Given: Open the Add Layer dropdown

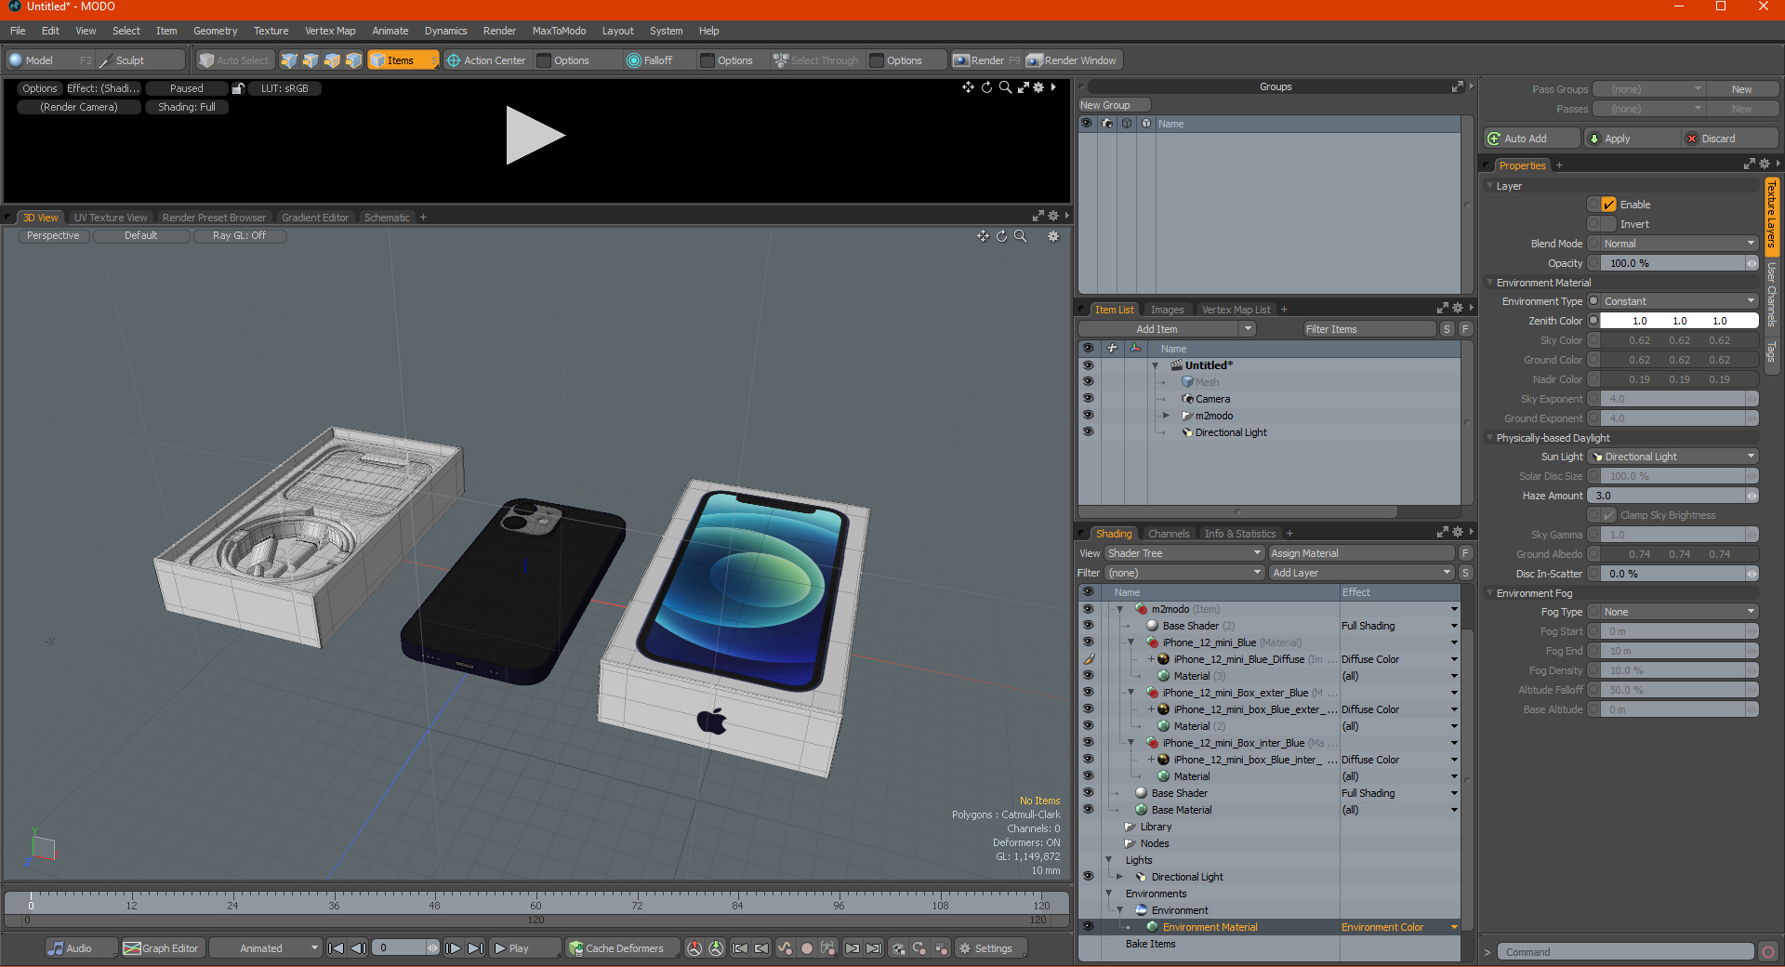Looking at the screenshot, I should tap(1361, 573).
